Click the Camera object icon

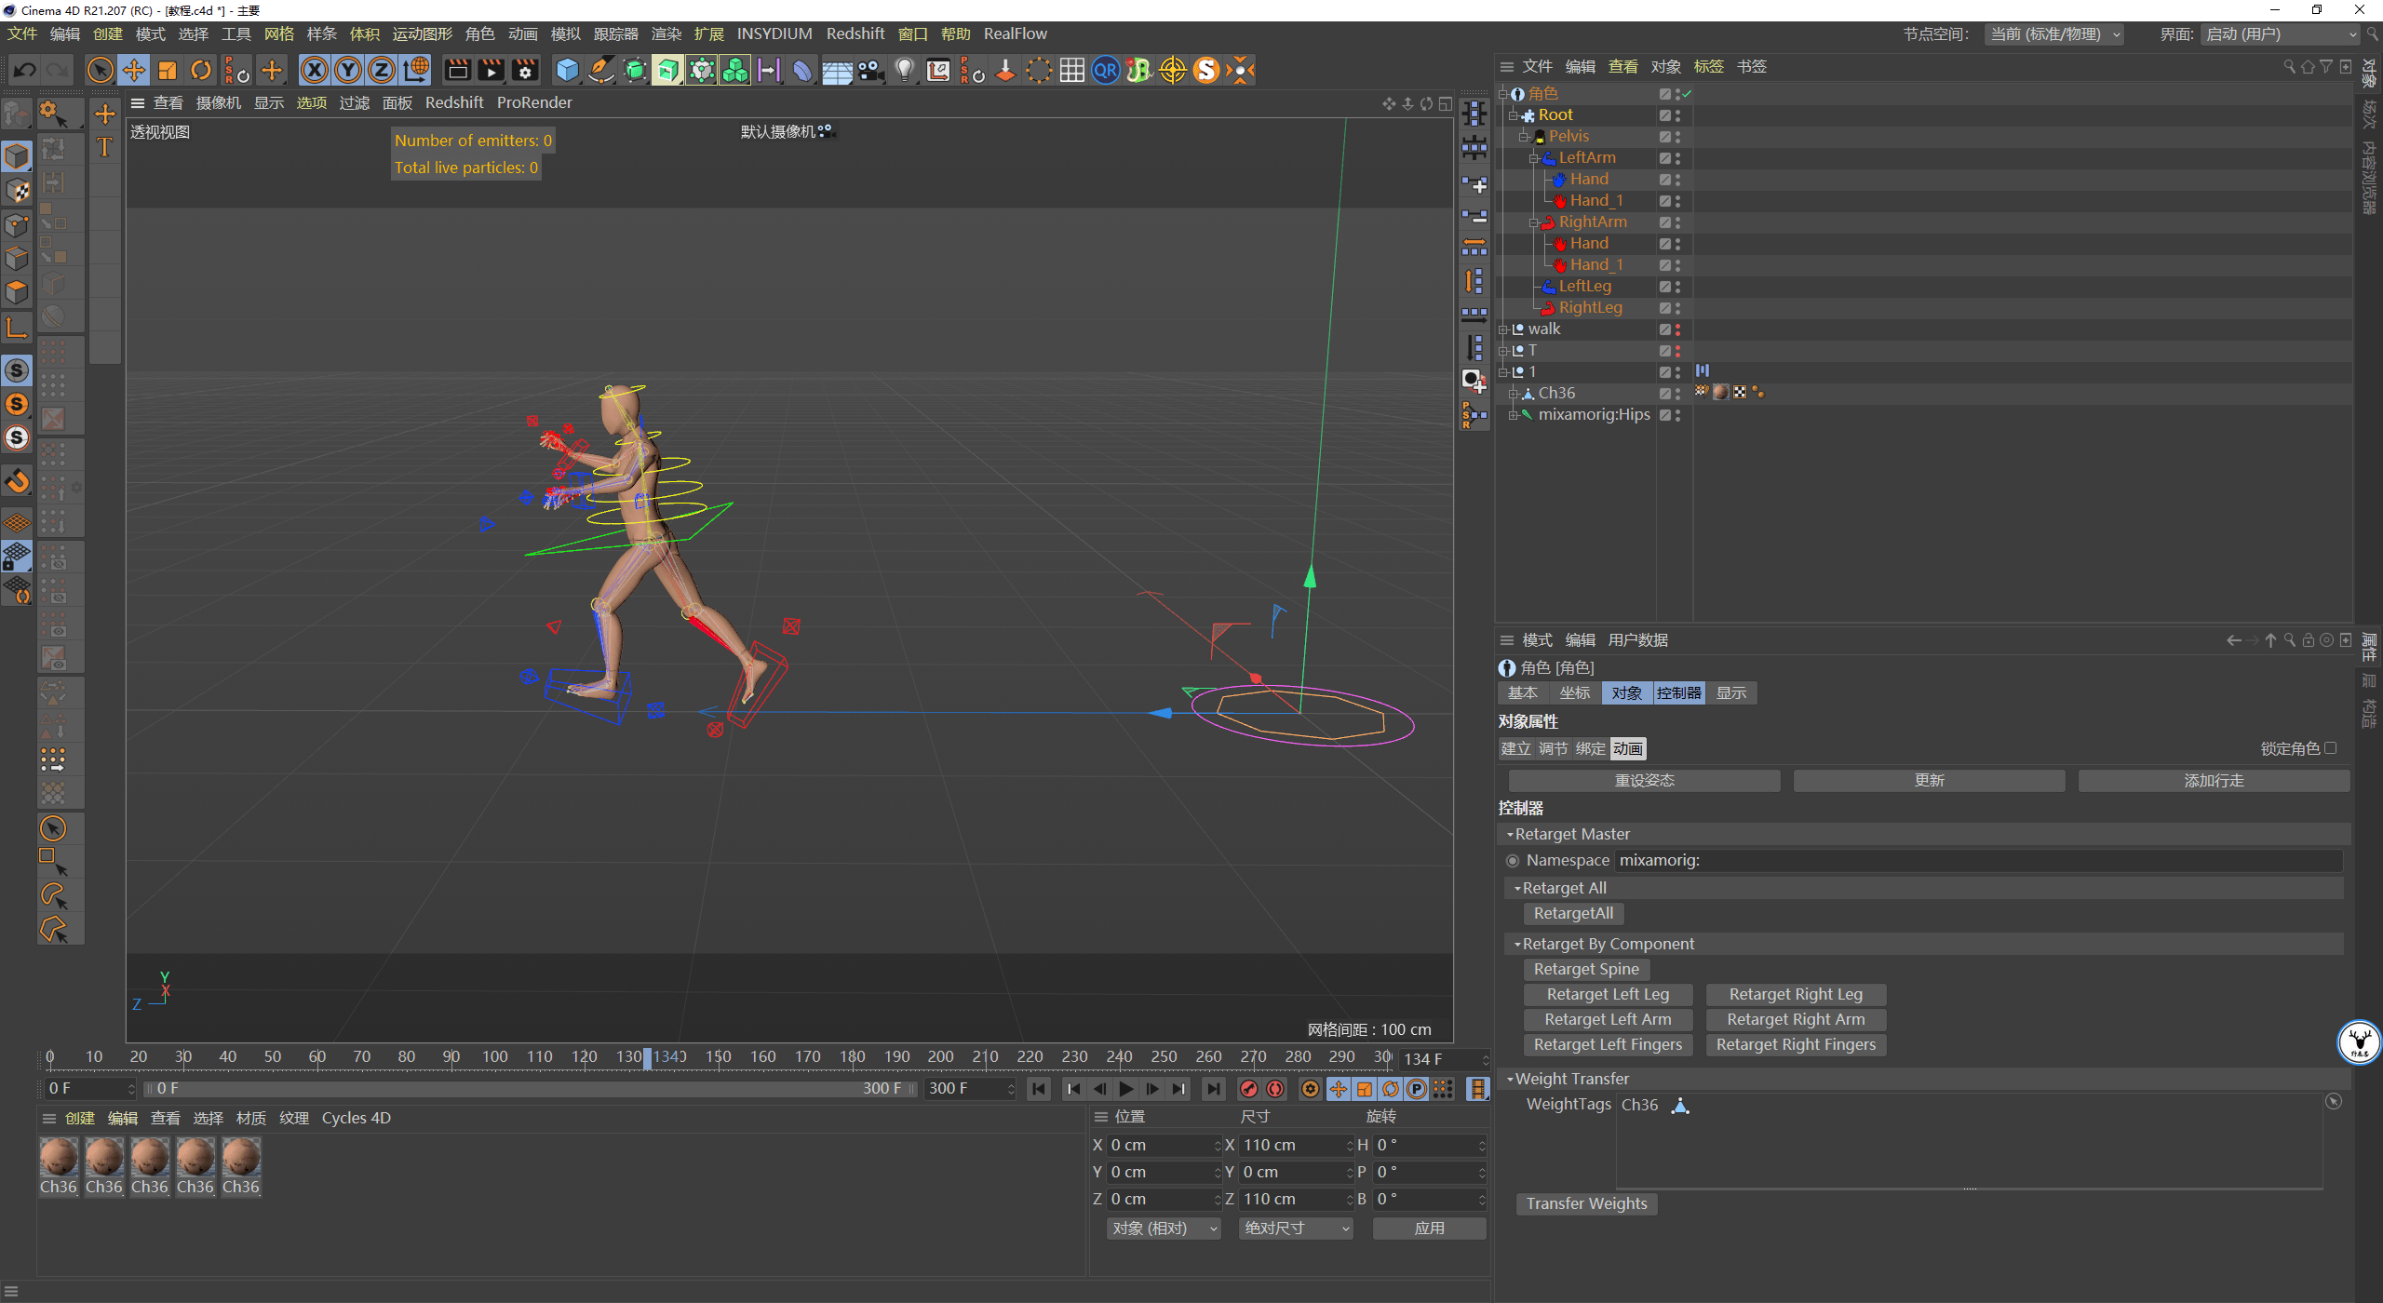(870, 70)
